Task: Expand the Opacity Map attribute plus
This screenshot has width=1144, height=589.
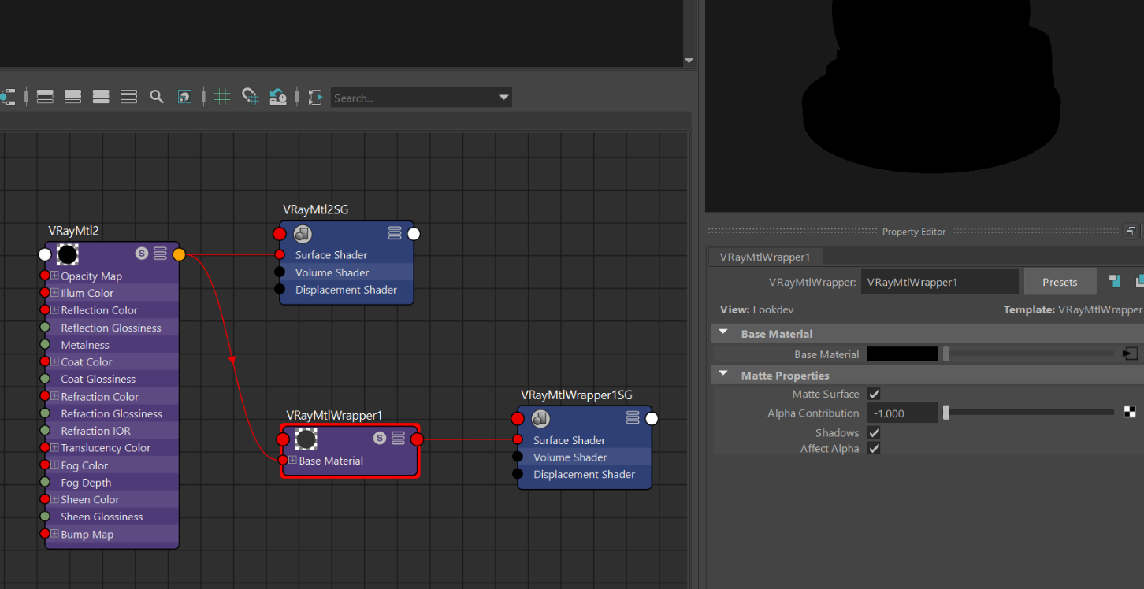Action: point(54,276)
